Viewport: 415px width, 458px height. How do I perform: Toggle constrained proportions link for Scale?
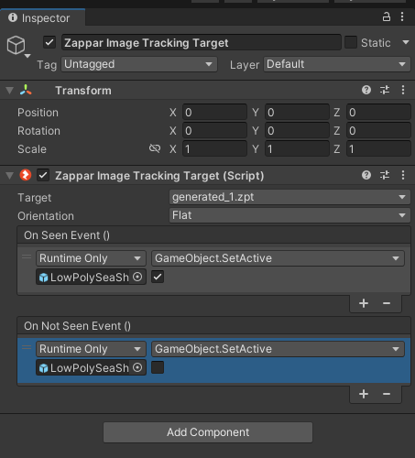pos(155,148)
